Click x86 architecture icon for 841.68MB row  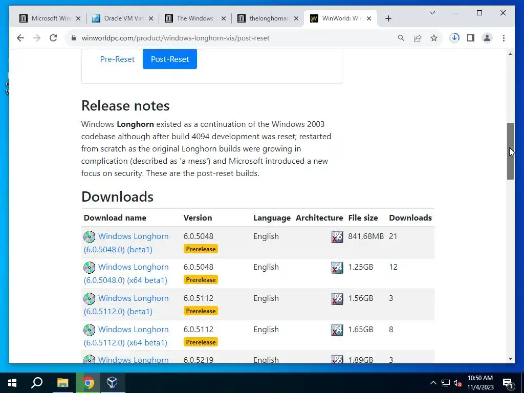337,236
